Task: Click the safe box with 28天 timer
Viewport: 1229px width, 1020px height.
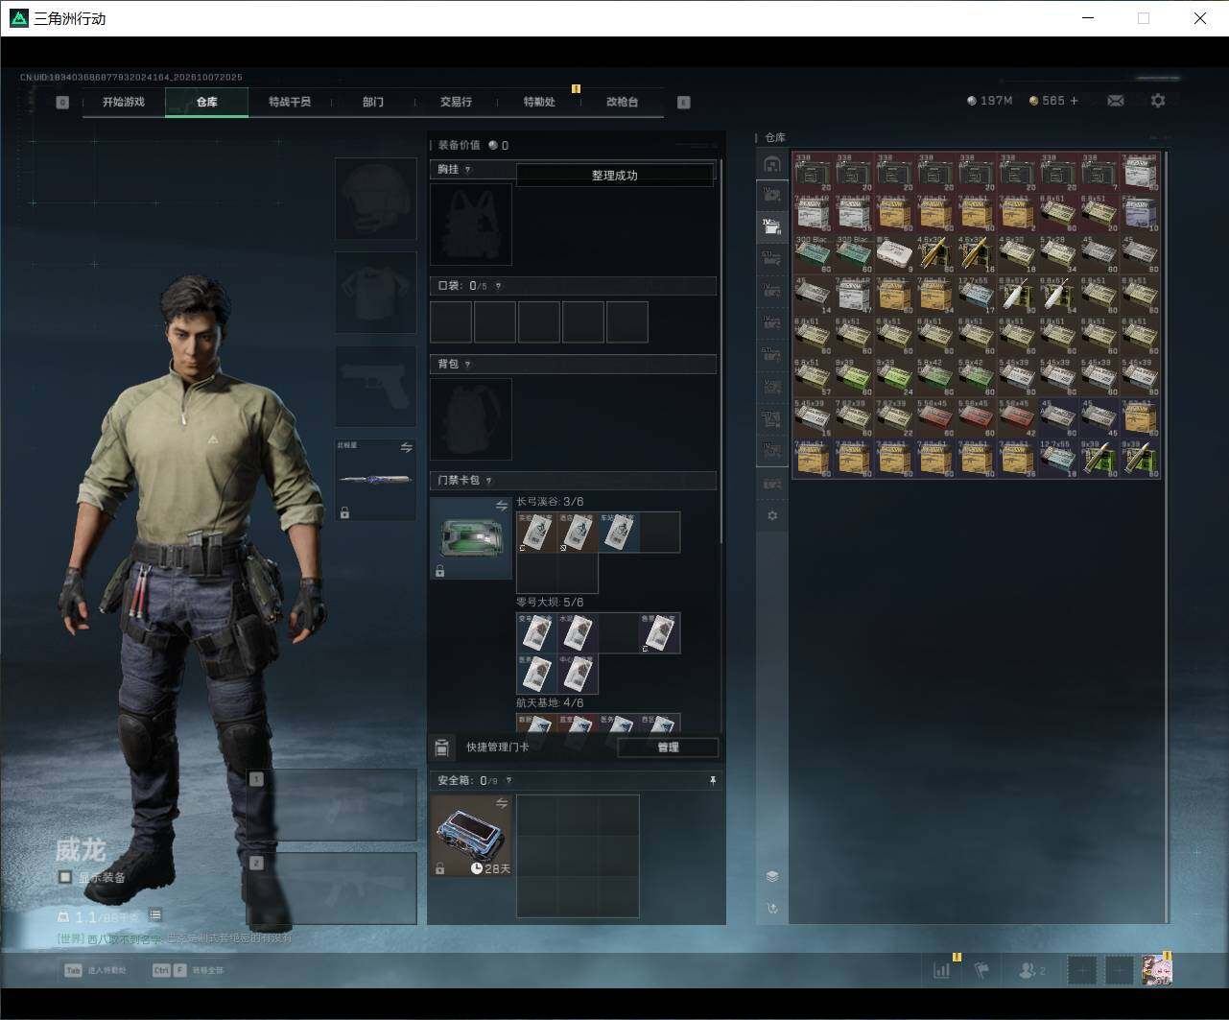Action: 471,836
